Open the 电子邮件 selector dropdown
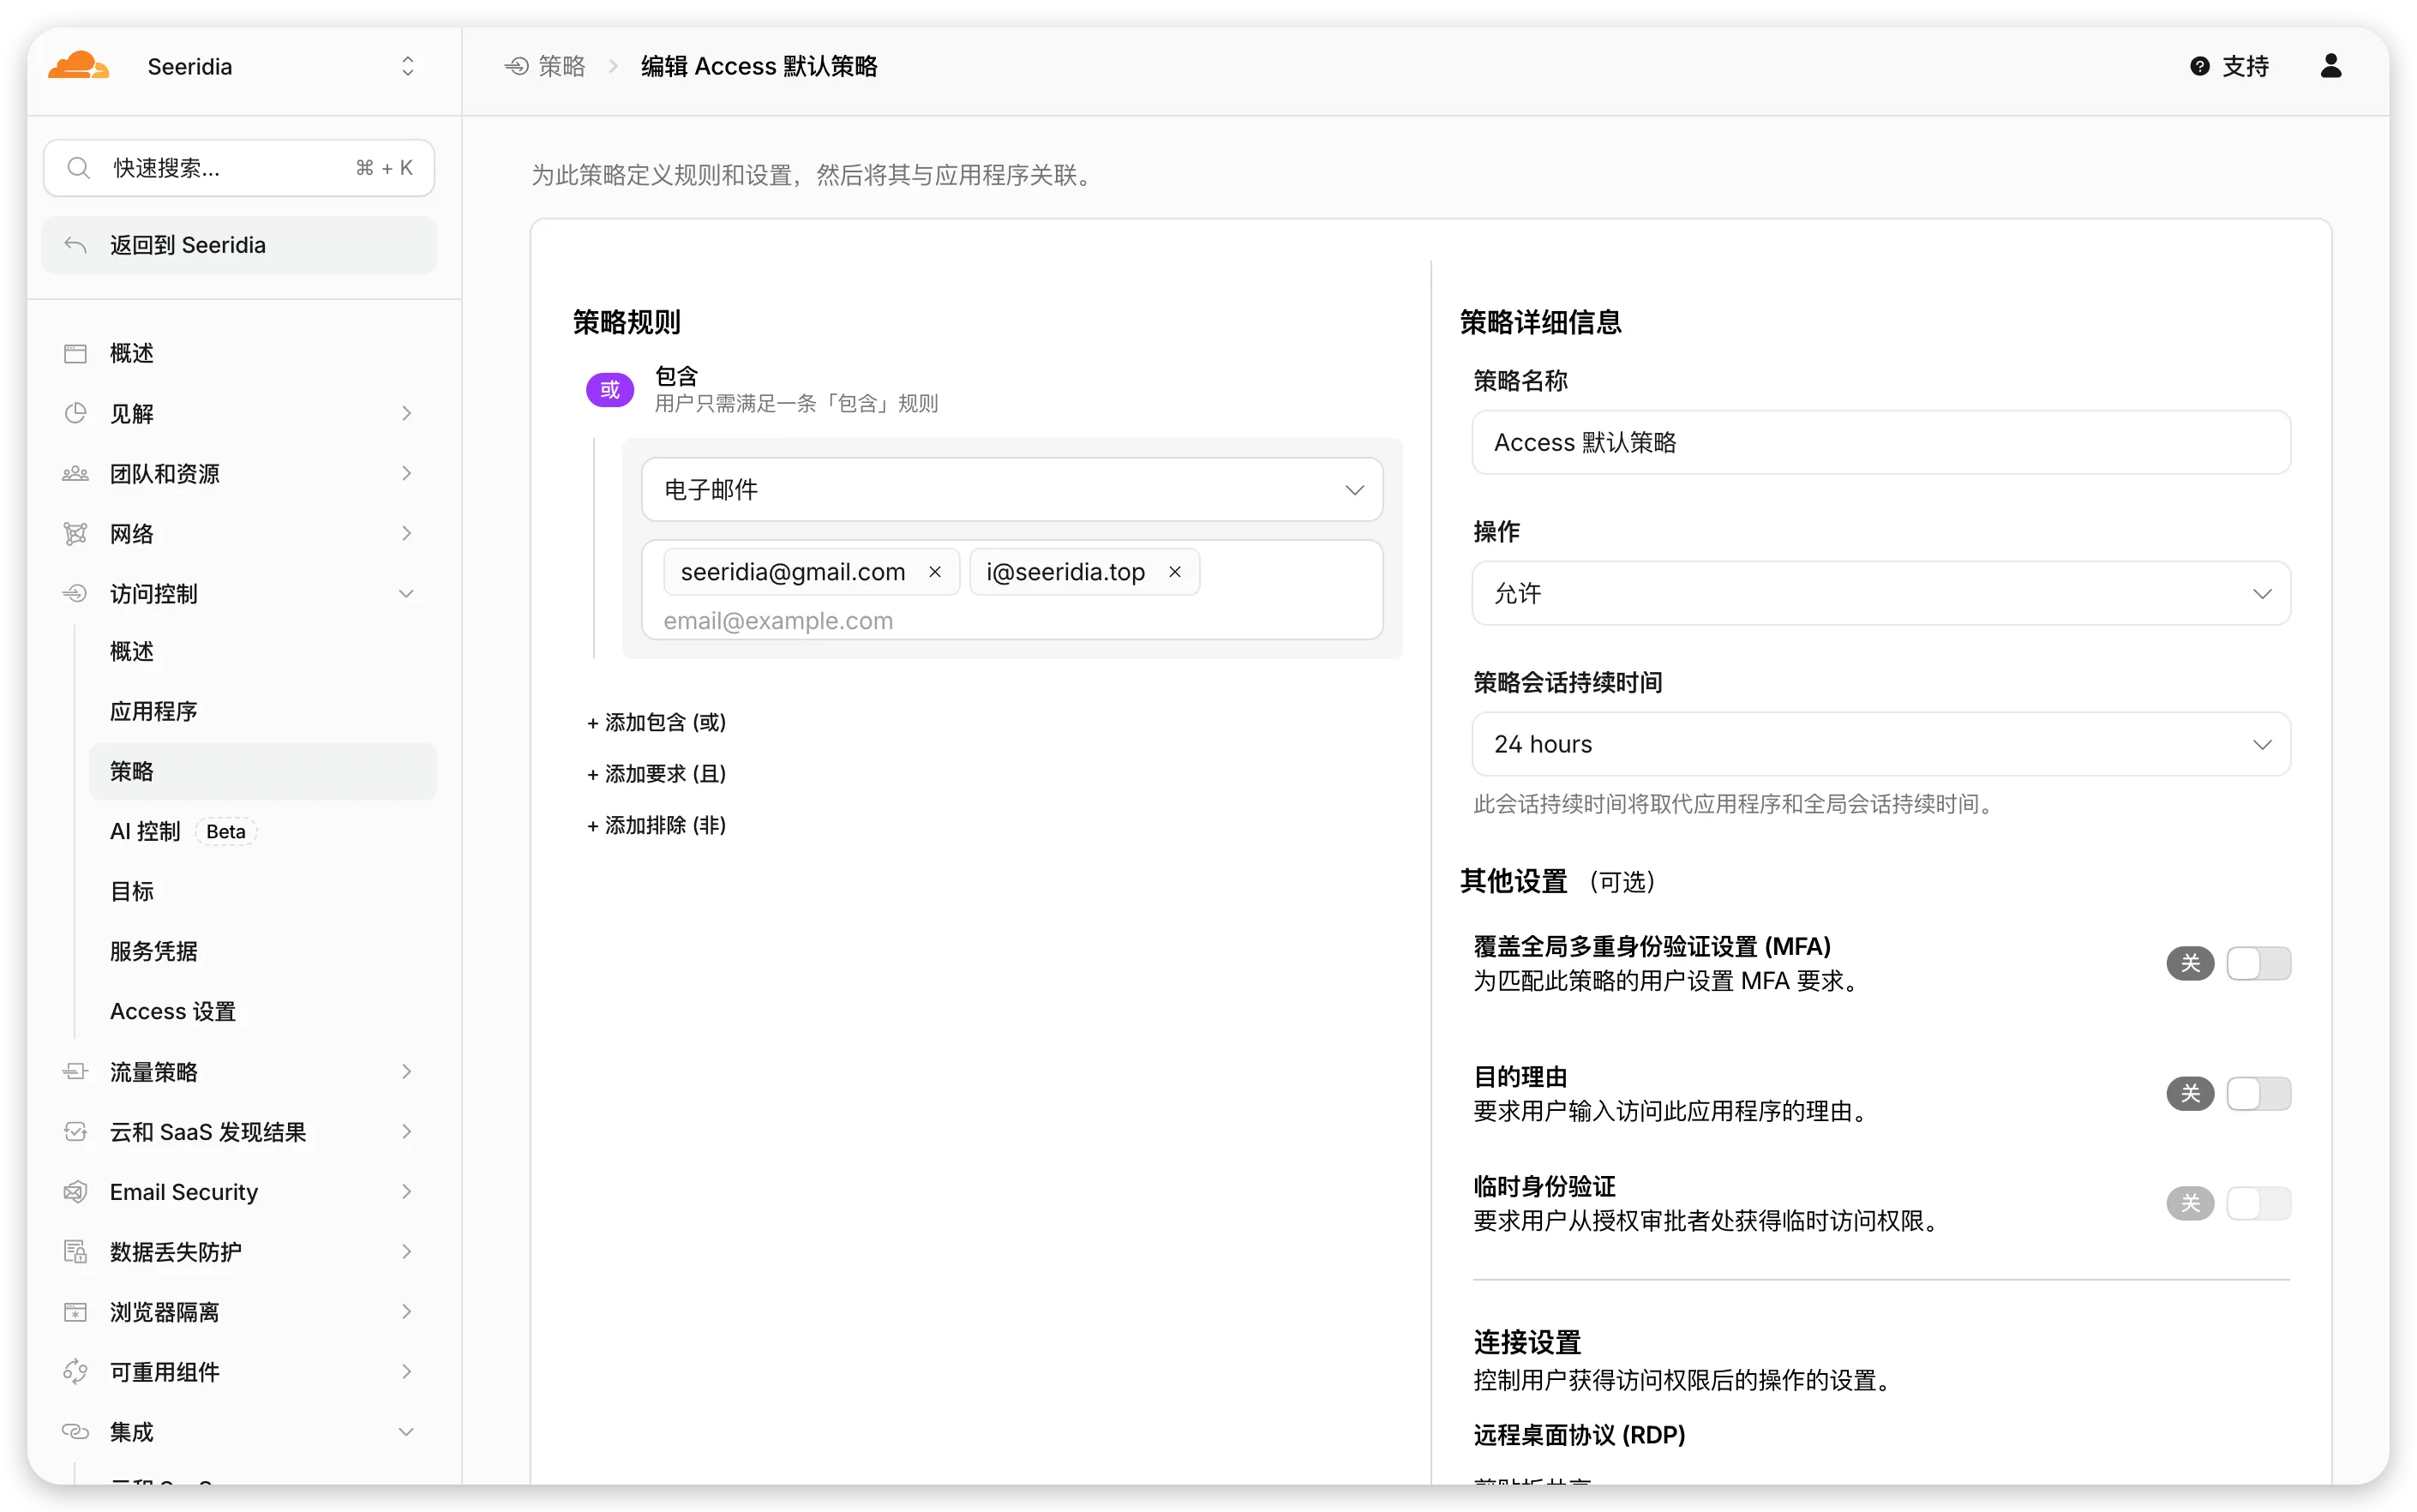 coord(1012,489)
